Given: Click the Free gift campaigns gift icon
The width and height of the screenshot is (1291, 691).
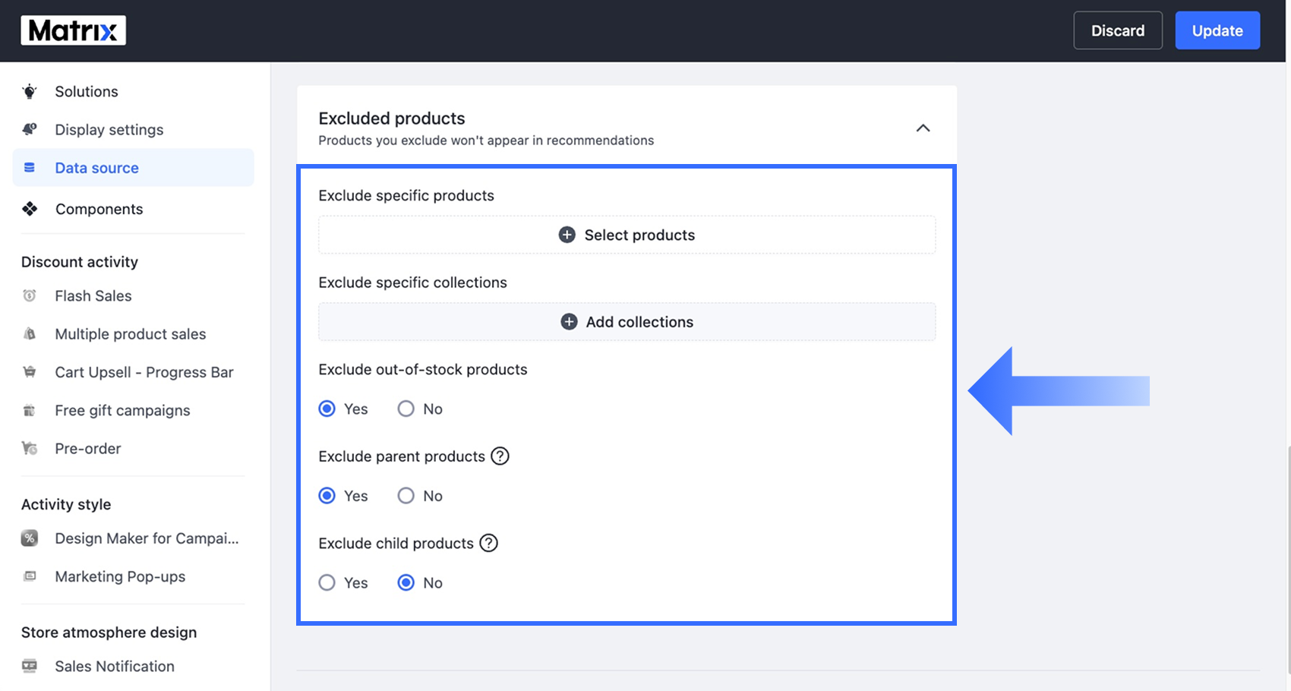Looking at the screenshot, I should [x=30, y=411].
